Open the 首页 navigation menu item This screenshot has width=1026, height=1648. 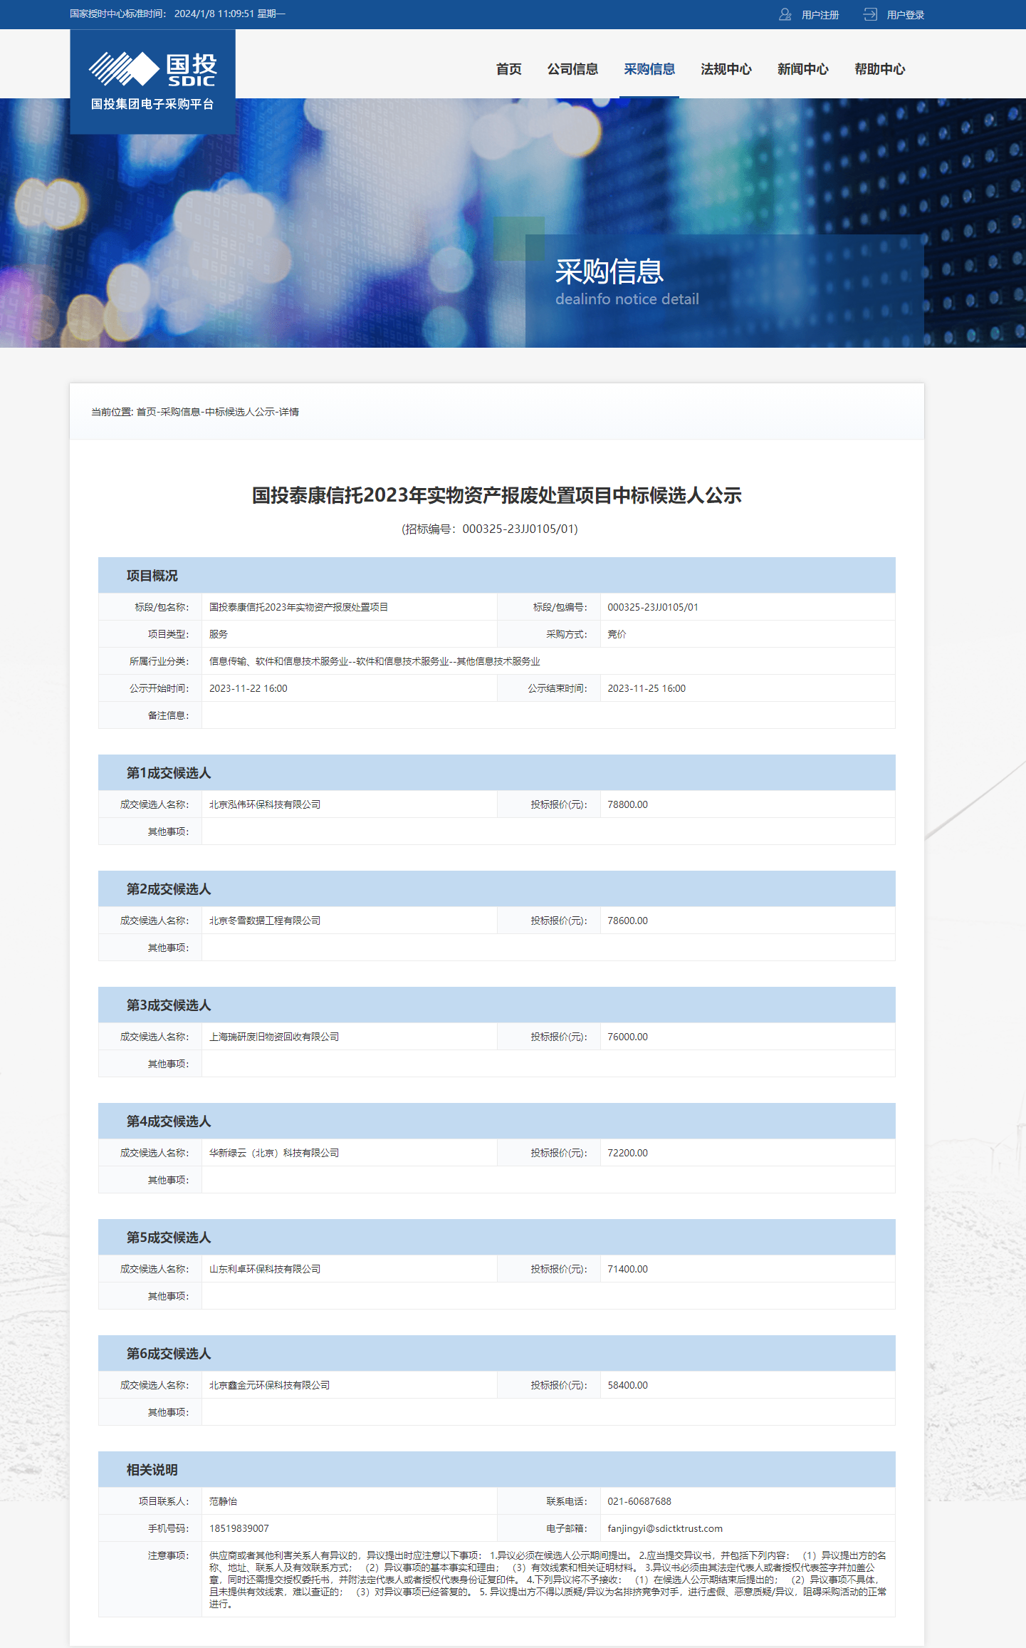tap(508, 69)
